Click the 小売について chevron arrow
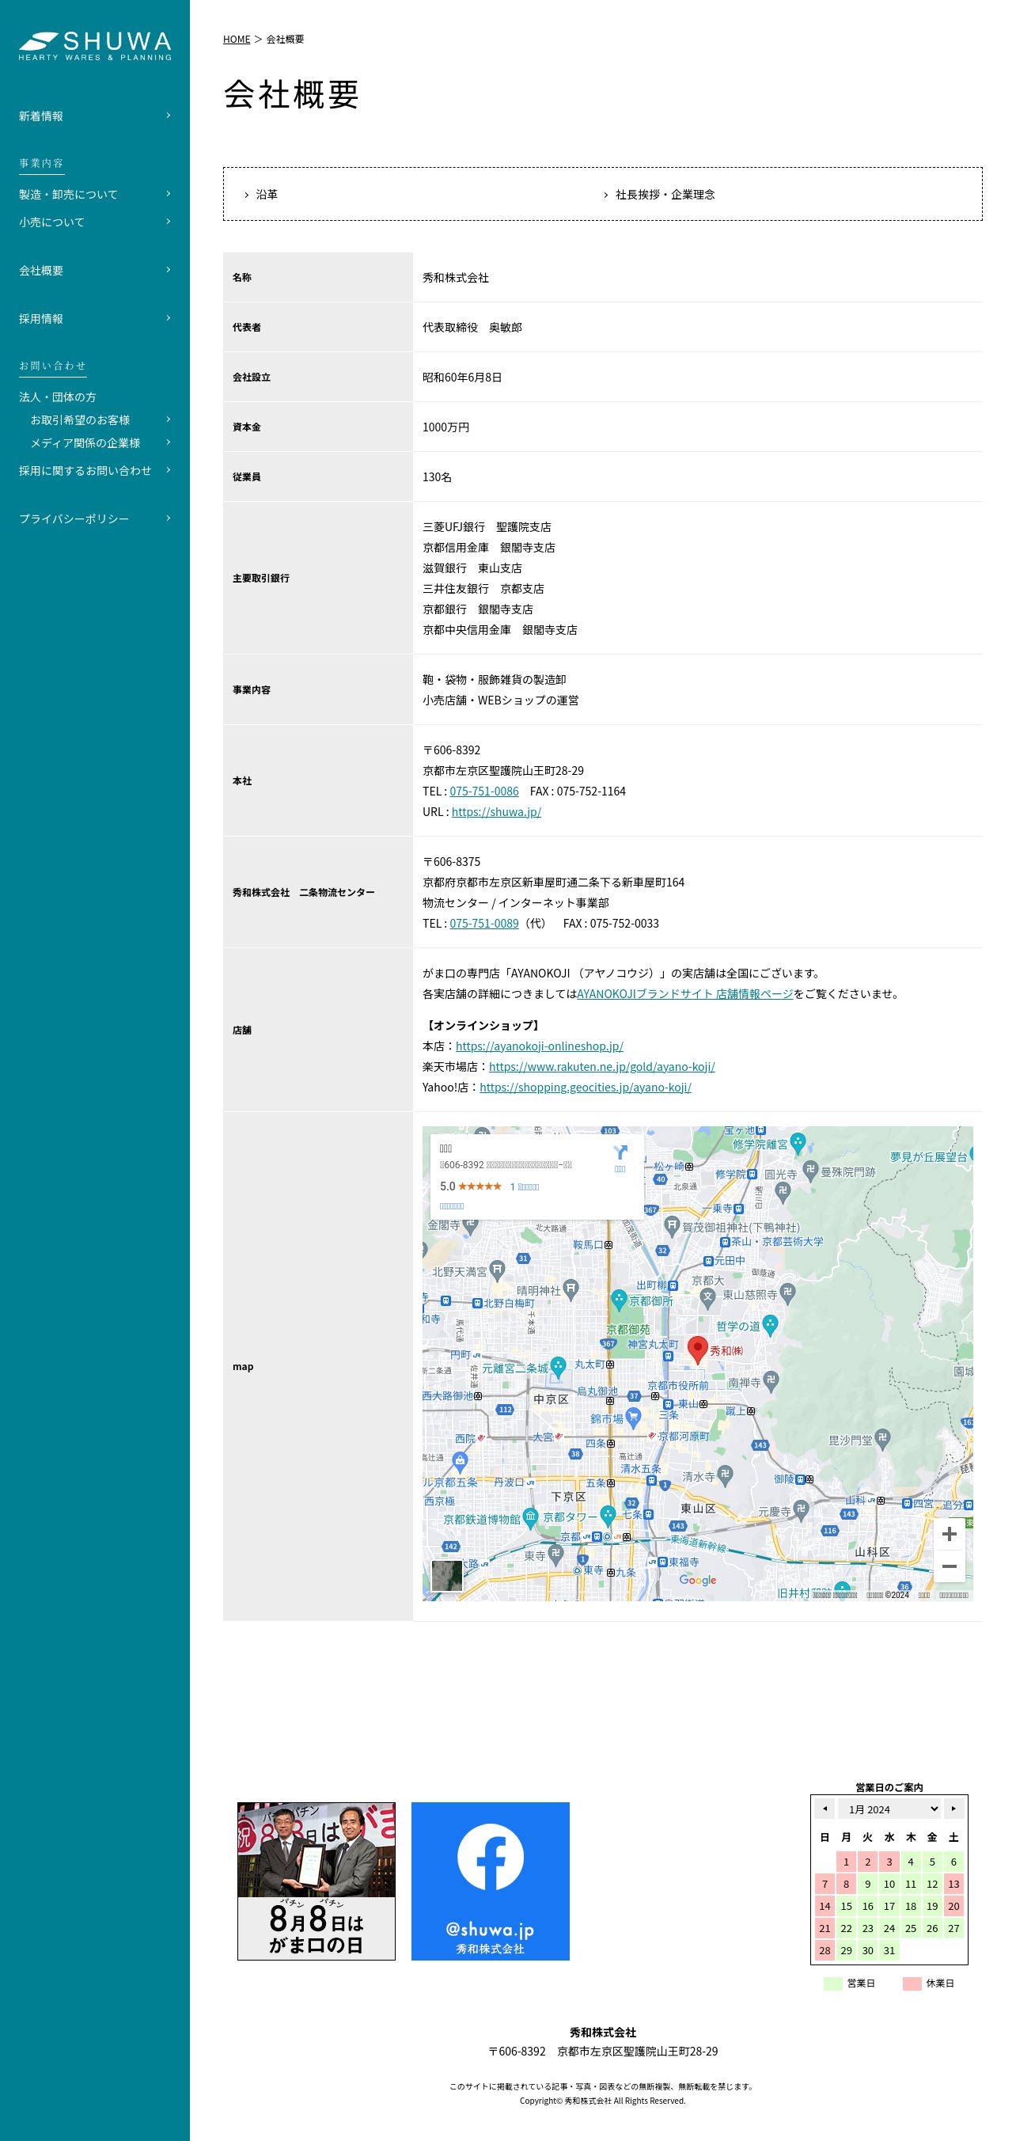This screenshot has height=2141, width=1016. [x=168, y=222]
